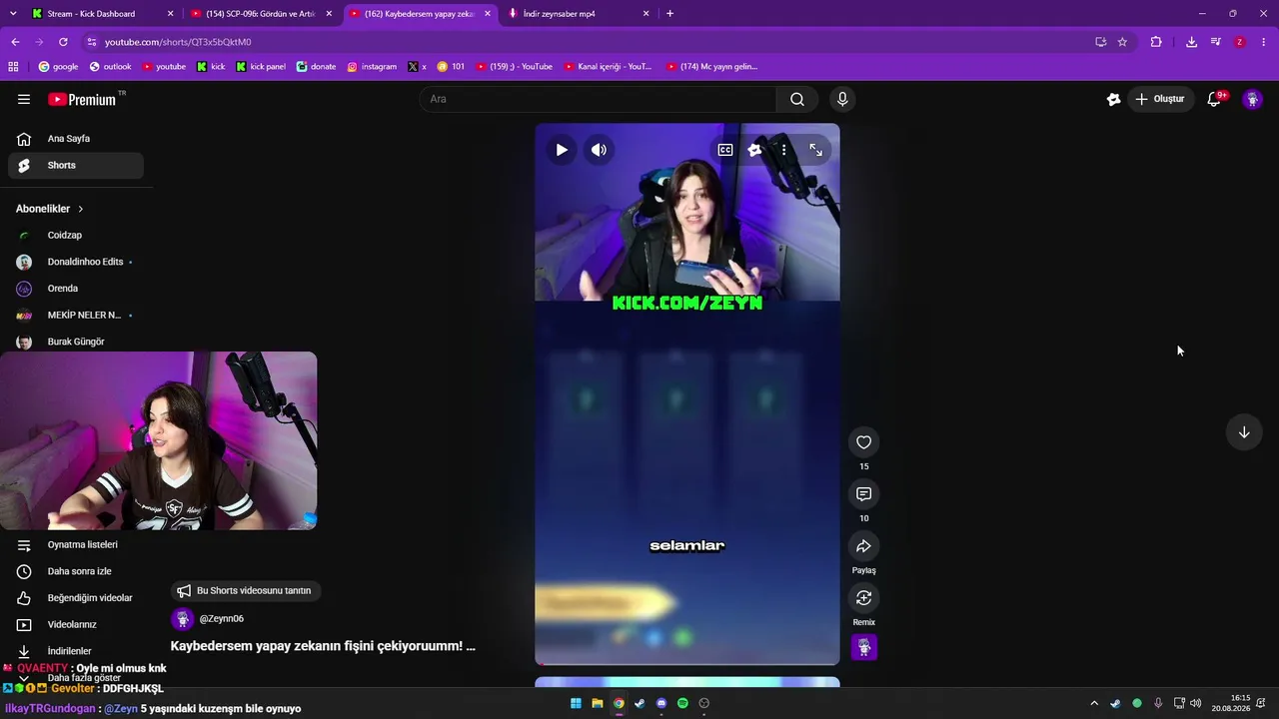The height and width of the screenshot is (719, 1279).
Task: Open Ana Sayfa in the sidebar
Action: (76, 139)
